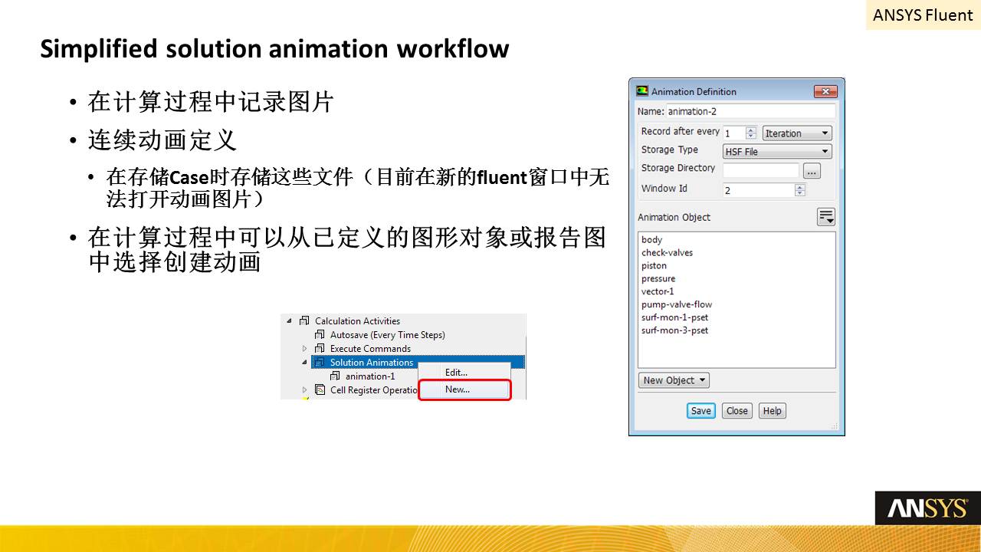
Task: Select 'piston' in the Animation Object list
Action: click(654, 266)
